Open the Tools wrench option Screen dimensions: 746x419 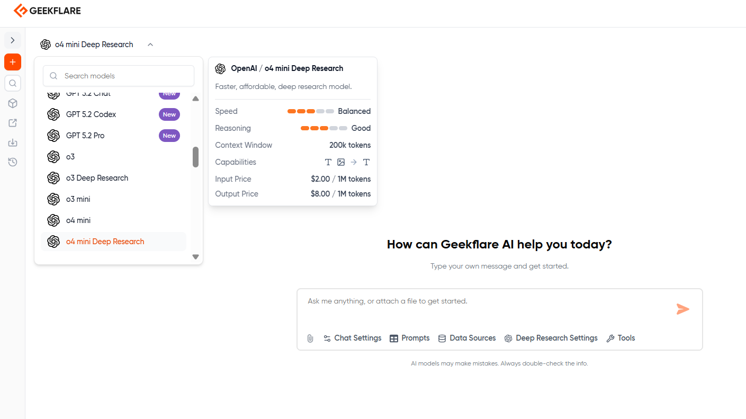click(621, 338)
